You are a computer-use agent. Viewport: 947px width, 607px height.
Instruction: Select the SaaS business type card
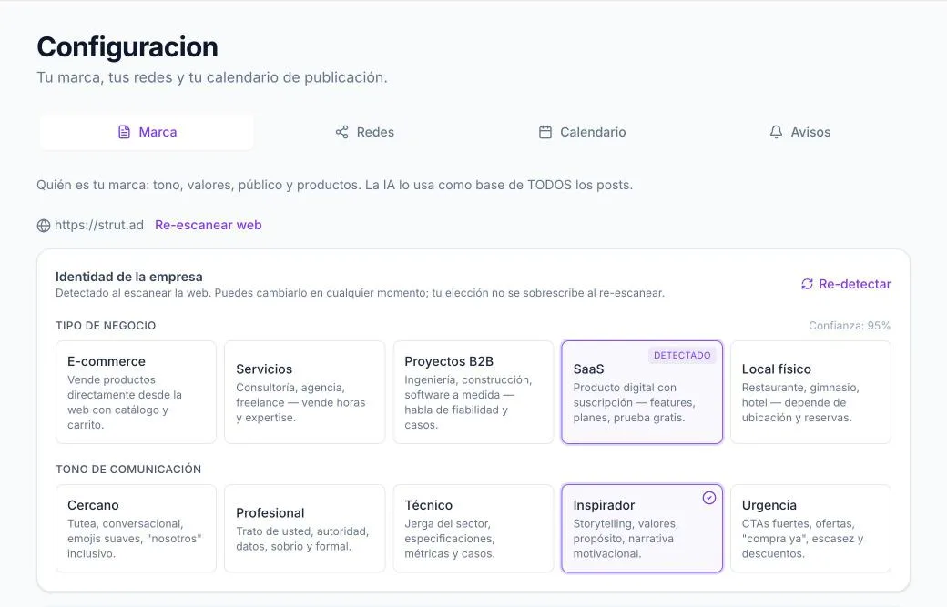pyautogui.click(x=642, y=392)
